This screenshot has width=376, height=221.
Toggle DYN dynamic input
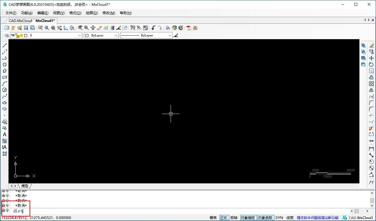(279, 218)
